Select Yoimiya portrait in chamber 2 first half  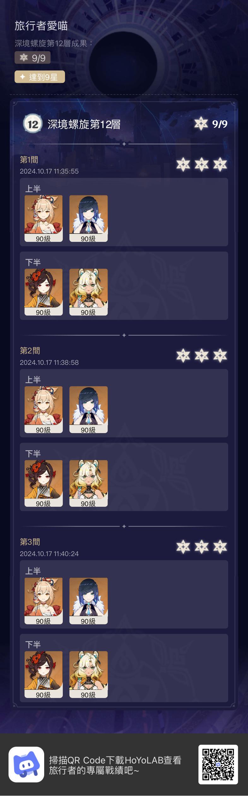(x=44, y=410)
